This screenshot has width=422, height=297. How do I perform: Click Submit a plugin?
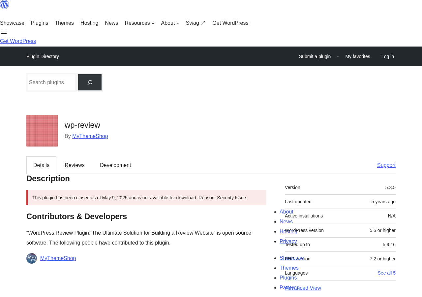click(315, 56)
